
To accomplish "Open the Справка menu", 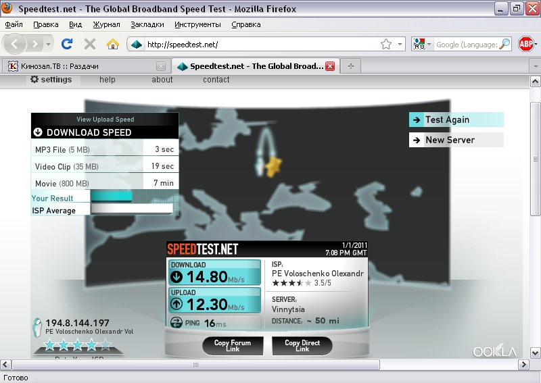I will pos(245,24).
